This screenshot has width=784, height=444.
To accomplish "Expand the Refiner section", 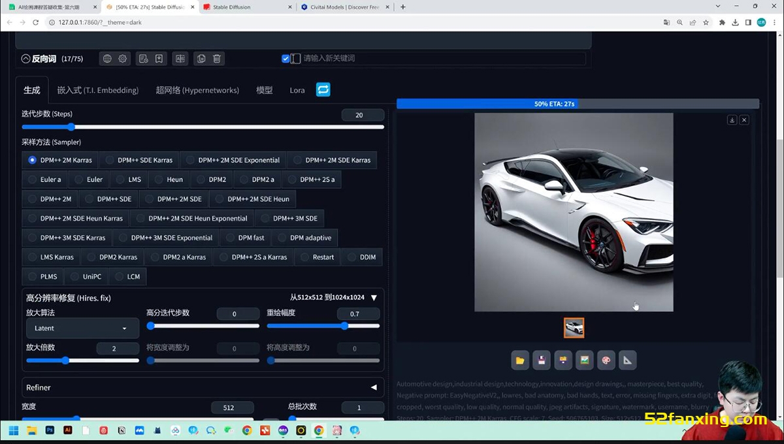I will 374,388.
